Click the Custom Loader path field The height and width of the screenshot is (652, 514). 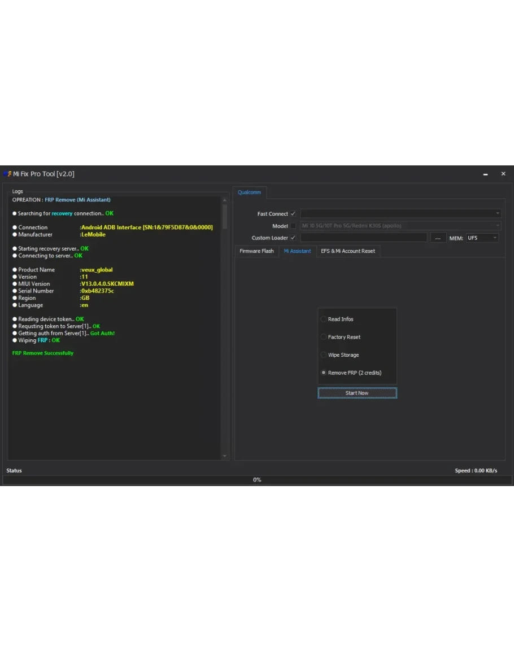pyautogui.click(x=363, y=238)
